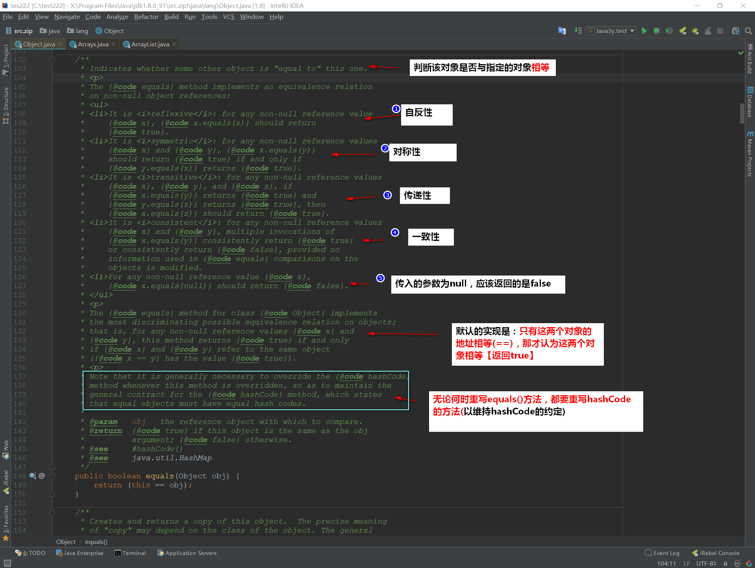Open the Event Log panel
755x568 pixels.
click(662, 553)
